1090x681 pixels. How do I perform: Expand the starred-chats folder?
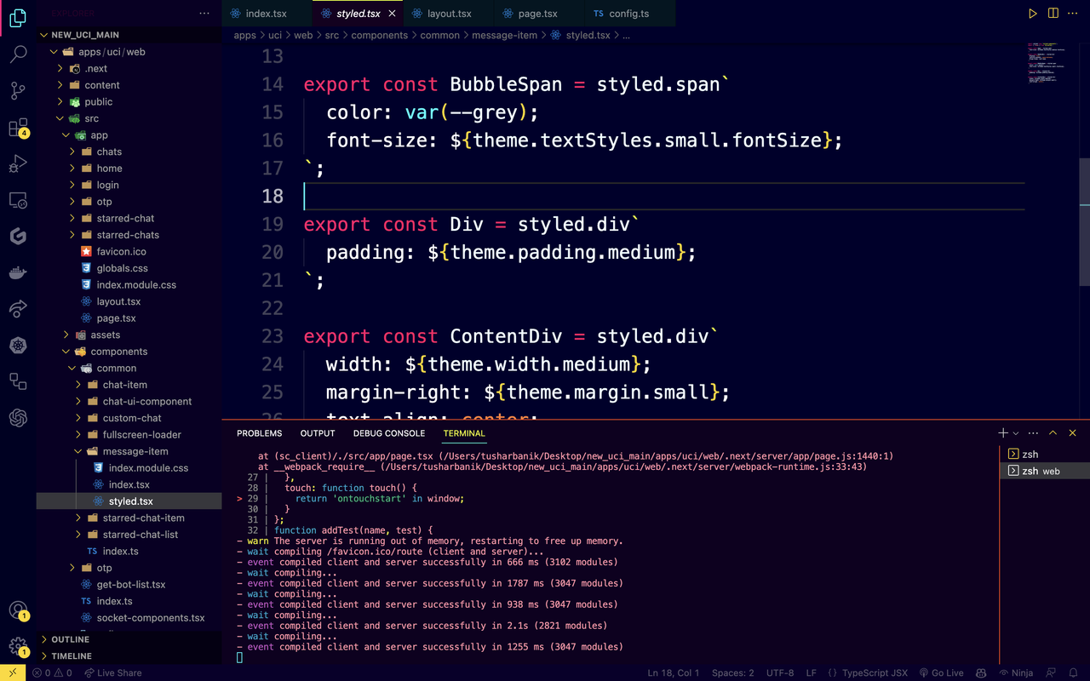(129, 235)
